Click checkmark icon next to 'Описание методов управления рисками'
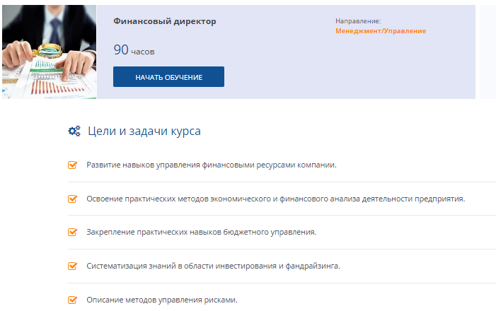The width and height of the screenshot is (496, 311). 72,300
